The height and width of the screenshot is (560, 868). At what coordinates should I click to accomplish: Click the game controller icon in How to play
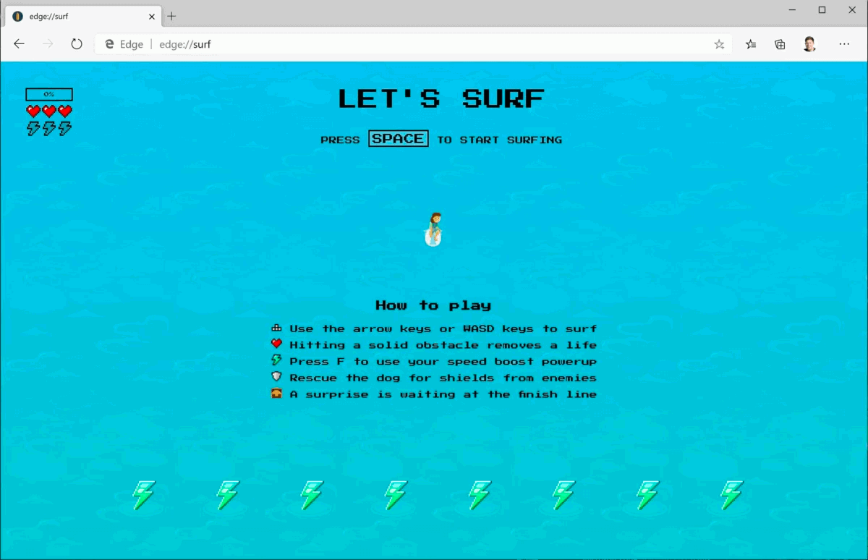pos(277,328)
